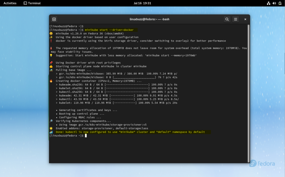Click the terminal search magnifier icon
This screenshot has width=285, height=177.
(227, 19)
